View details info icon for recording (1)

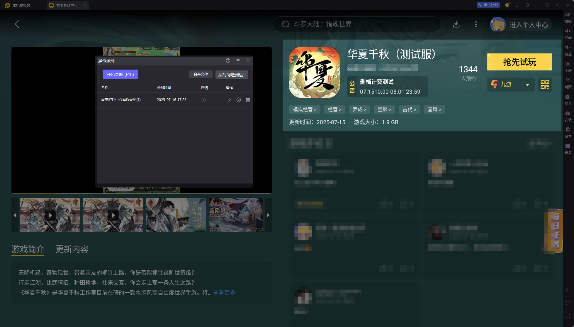[204, 100]
